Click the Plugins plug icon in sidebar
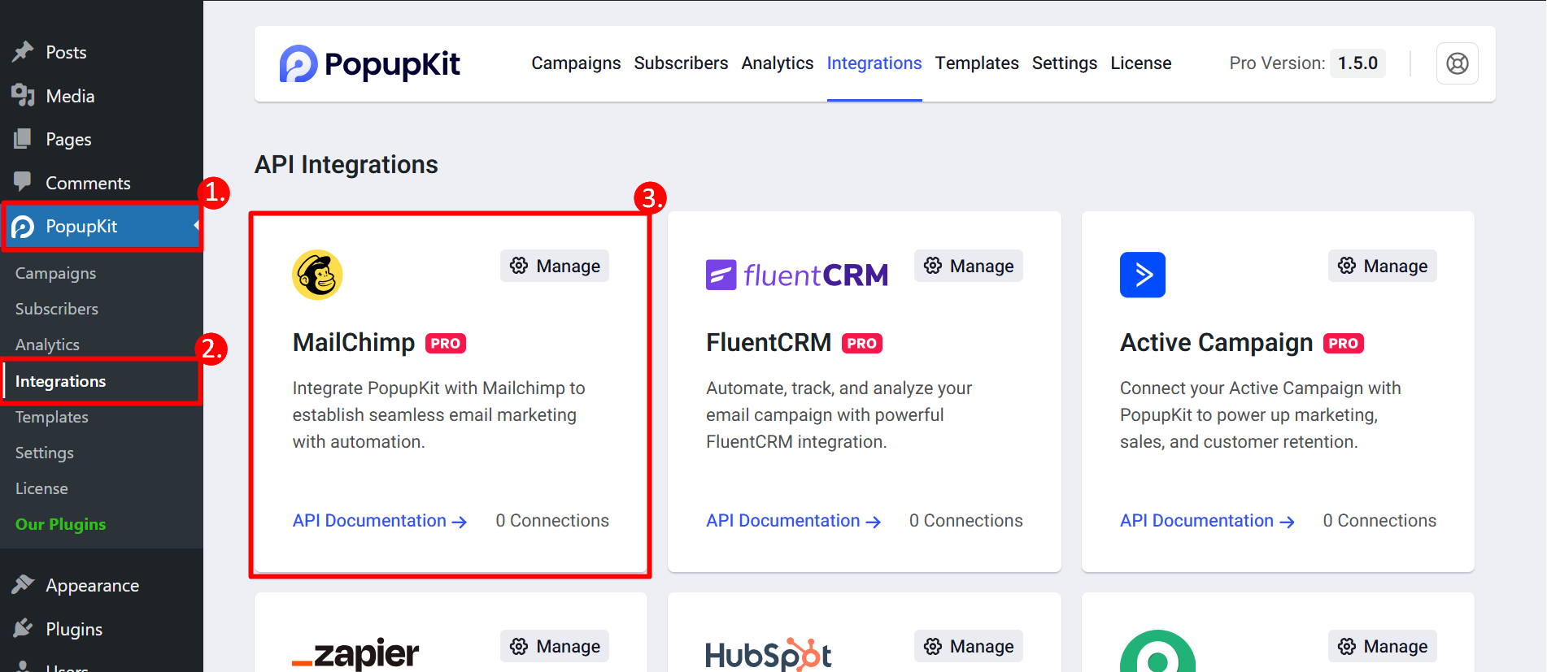Image resolution: width=1547 pixels, height=672 pixels. tap(23, 628)
